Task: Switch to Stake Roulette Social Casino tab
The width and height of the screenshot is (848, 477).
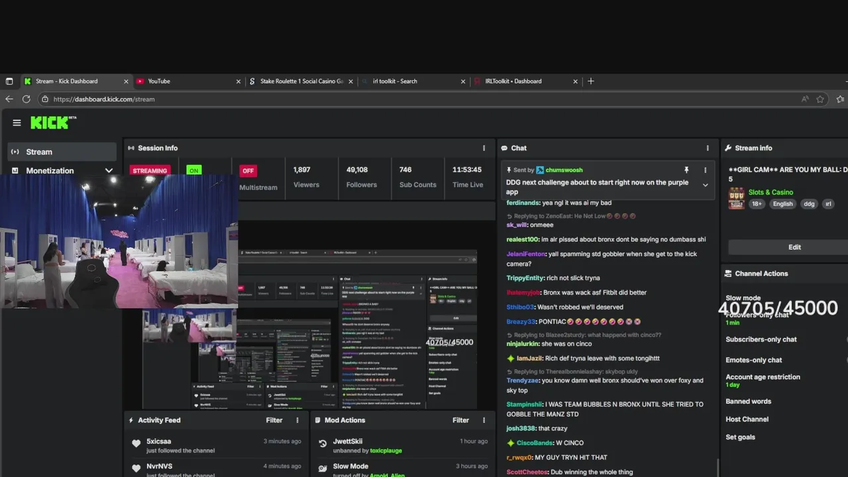Action: (x=301, y=81)
